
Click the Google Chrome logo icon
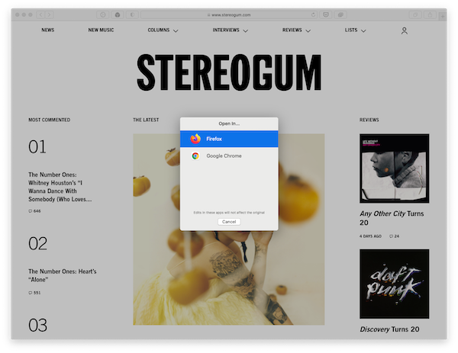click(x=195, y=156)
